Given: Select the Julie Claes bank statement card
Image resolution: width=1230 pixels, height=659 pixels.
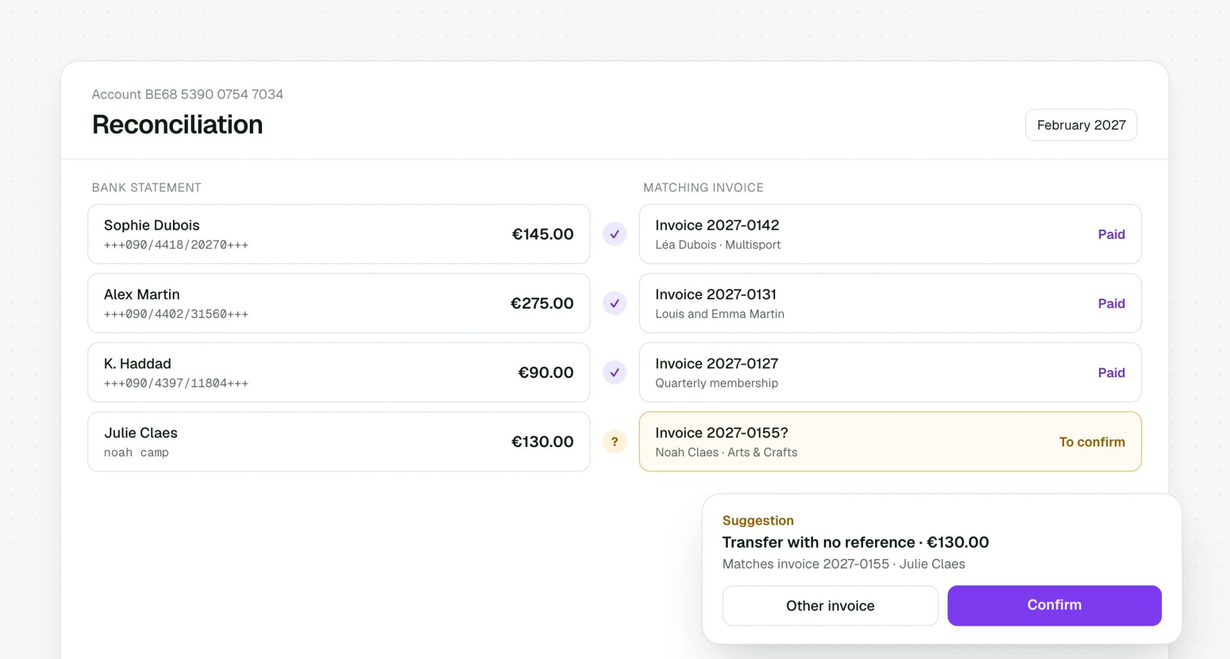Looking at the screenshot, I should (339, 442).
